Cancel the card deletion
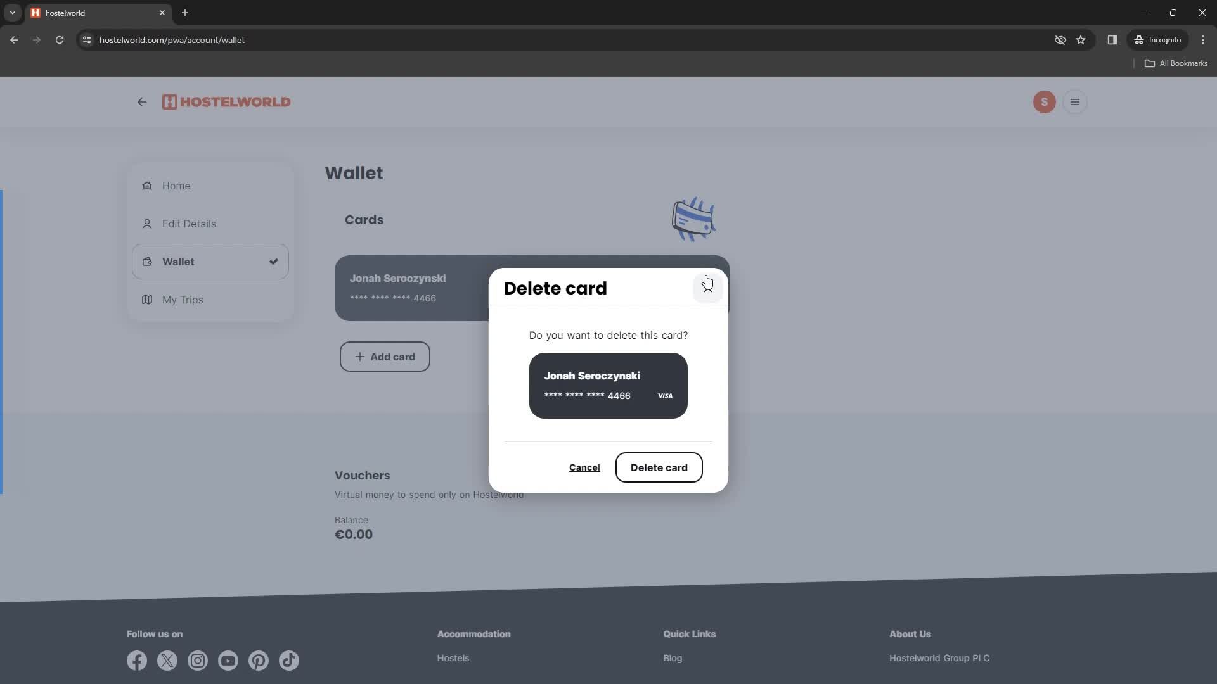 coord(584,467)
